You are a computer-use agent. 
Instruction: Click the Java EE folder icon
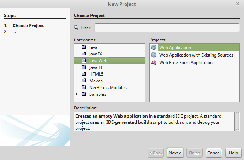coord(84,67)
